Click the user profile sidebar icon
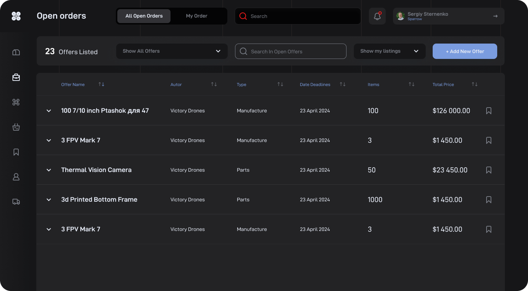The image size is (528, 291). [x=16, y=177]
